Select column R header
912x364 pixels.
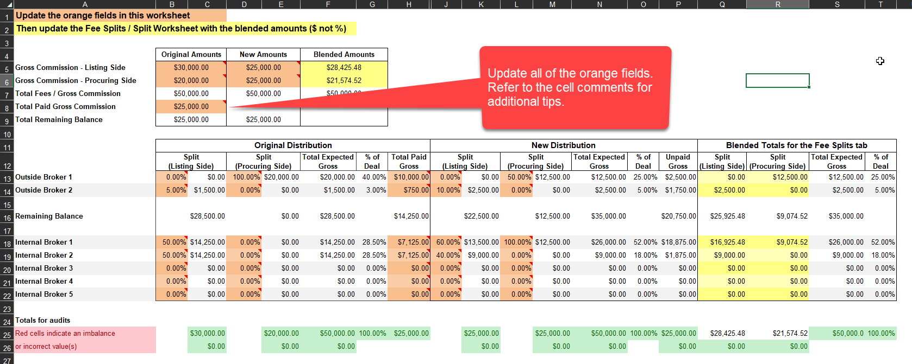[x=777, y=4]
